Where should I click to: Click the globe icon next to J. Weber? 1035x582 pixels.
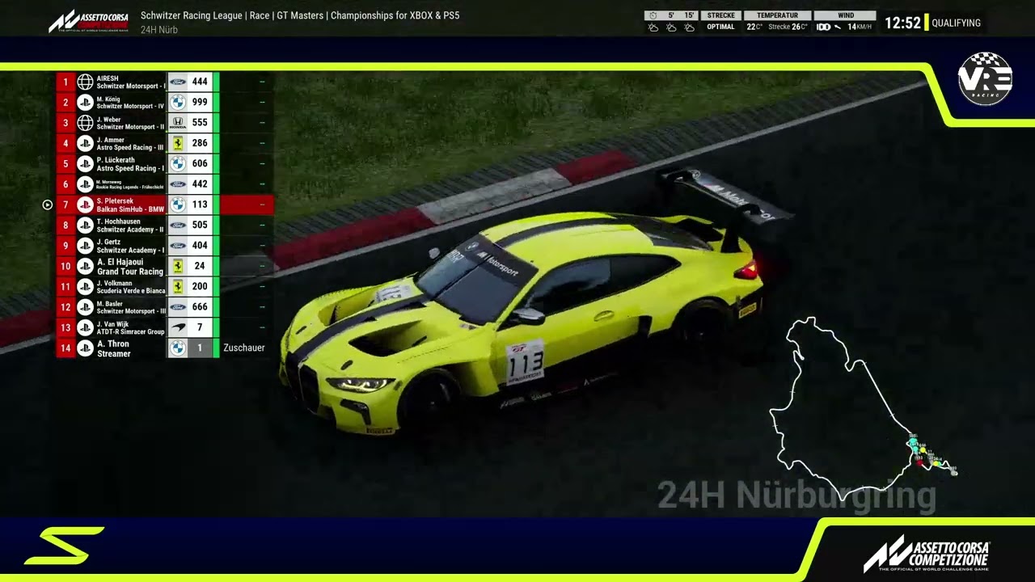pyautogui.click(x=85, y=123)
